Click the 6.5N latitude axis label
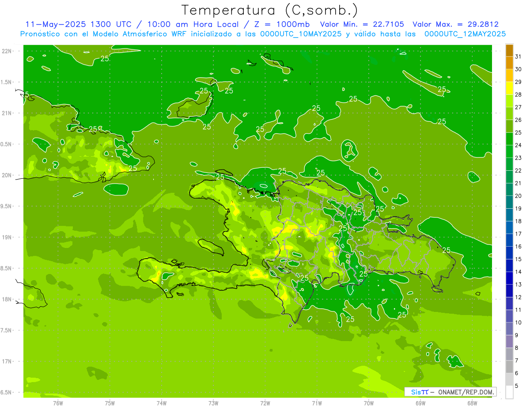 [7, 392]
